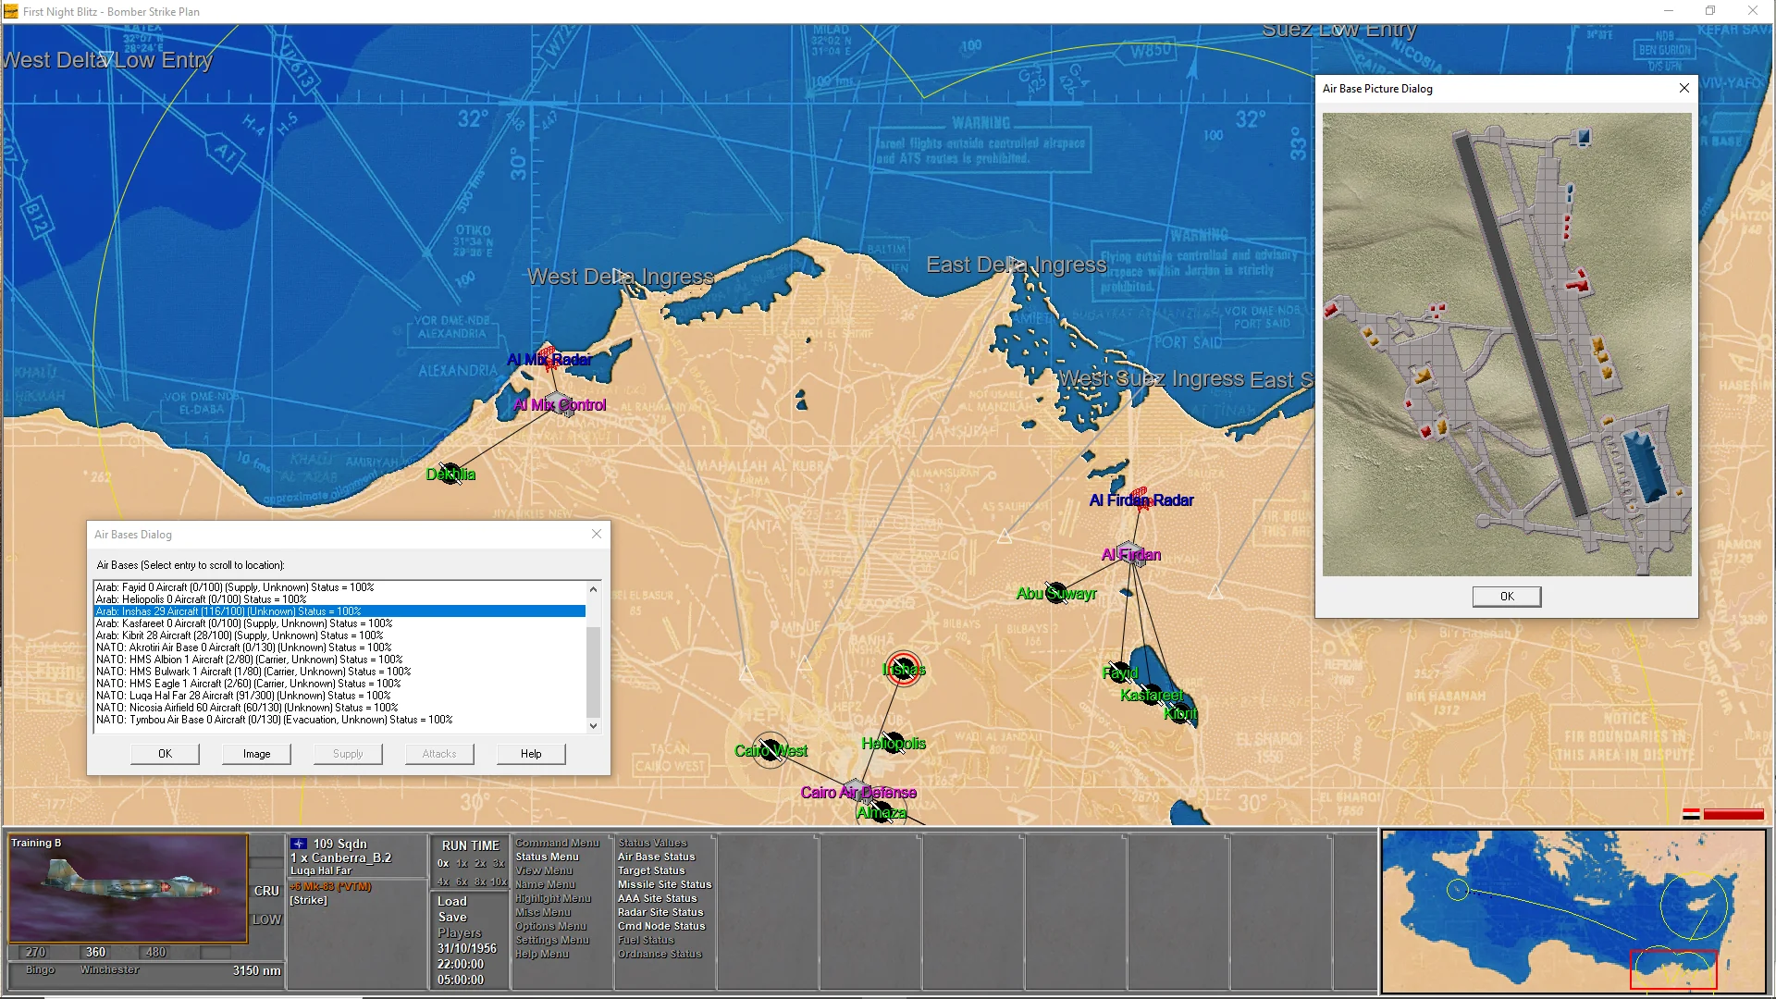
Task: Show AAA Site Status
Action: point(657,898)
